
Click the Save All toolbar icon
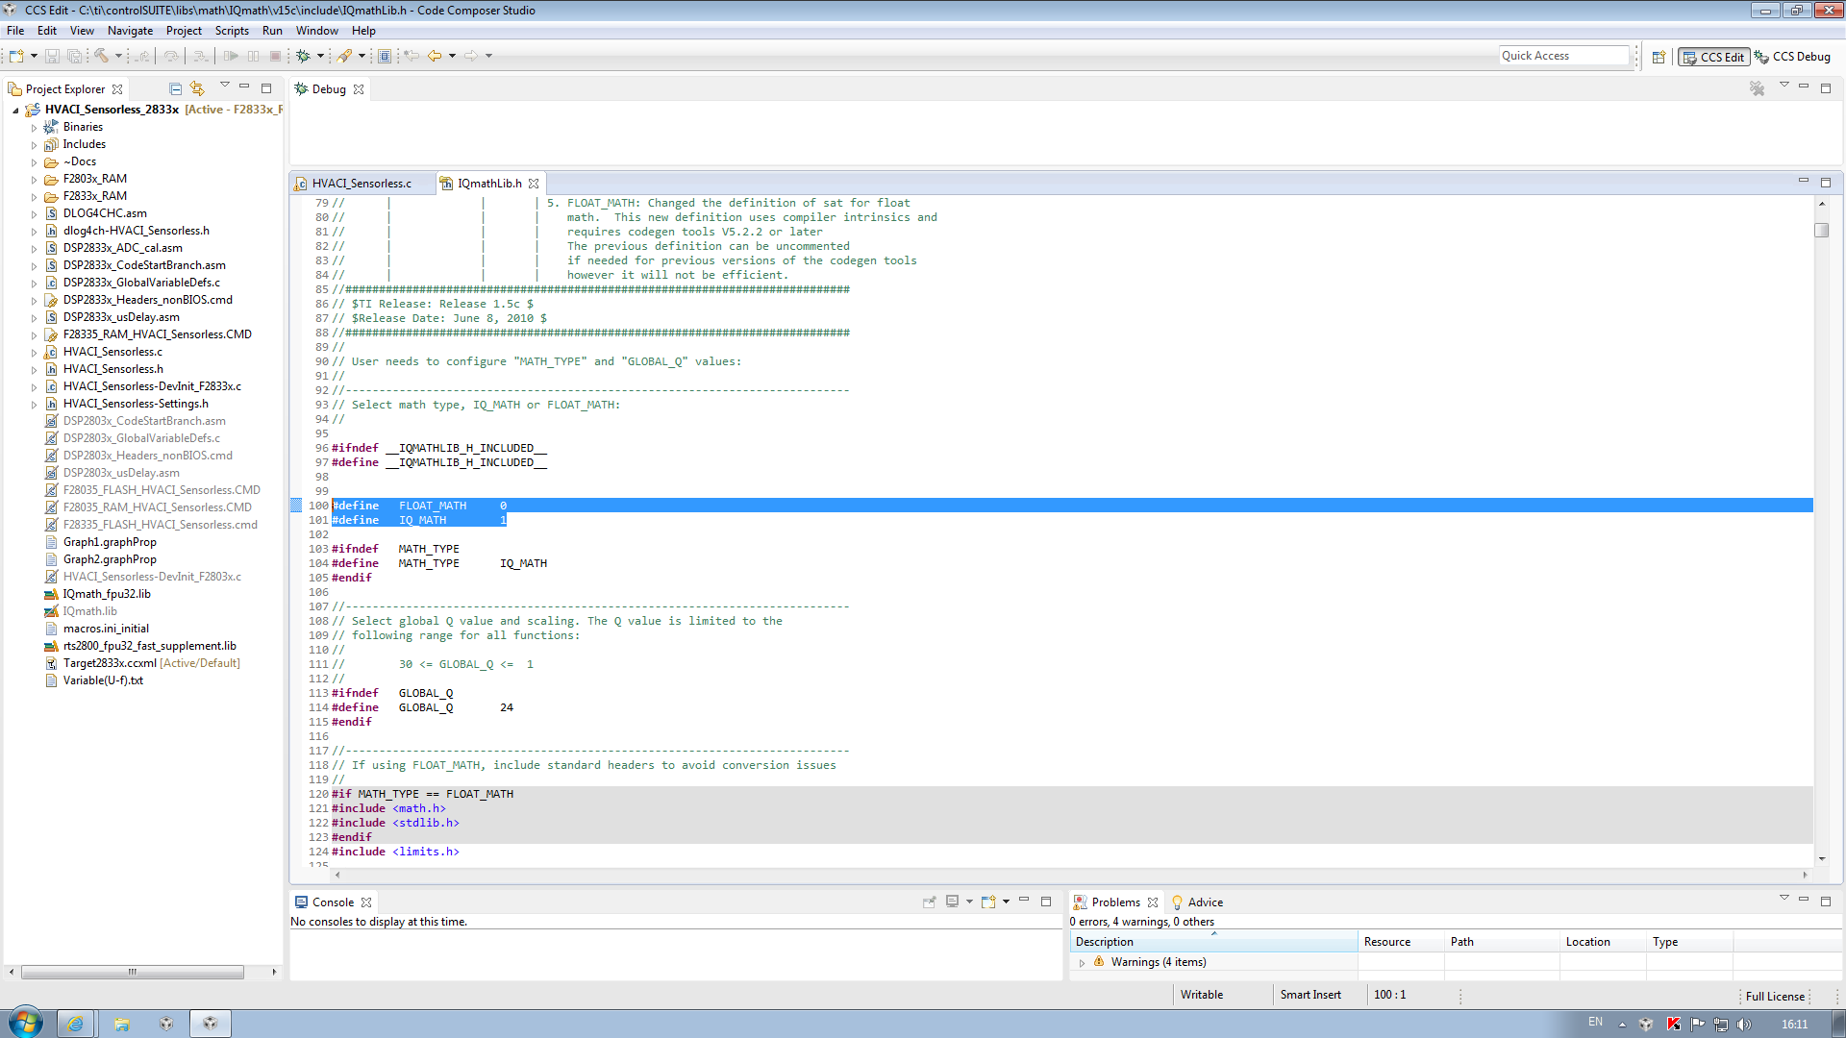coord(74,56)
